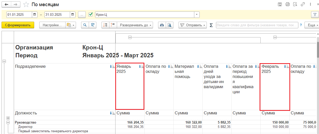
Task: Open calendar for start date 01.01.2025
Action: pyautogui.click(x=35, y=15)
